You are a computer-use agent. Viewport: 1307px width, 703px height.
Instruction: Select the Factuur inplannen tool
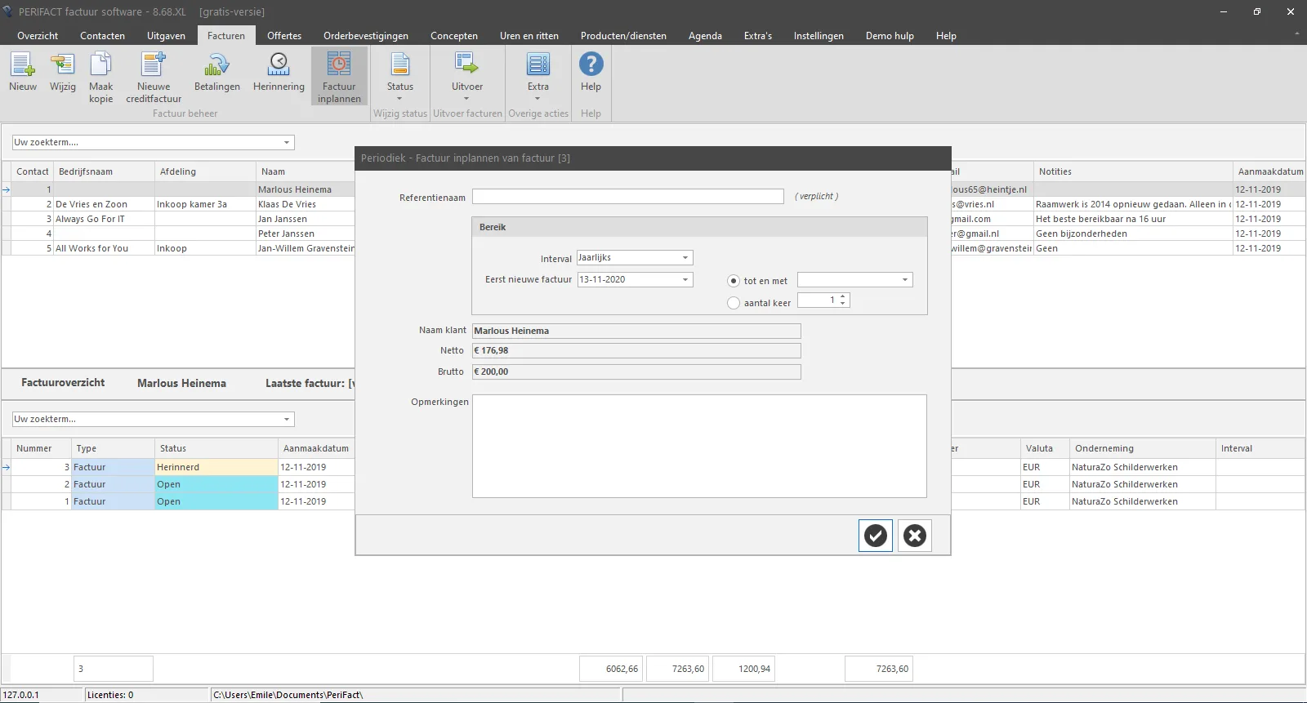[x=339, y=77]
